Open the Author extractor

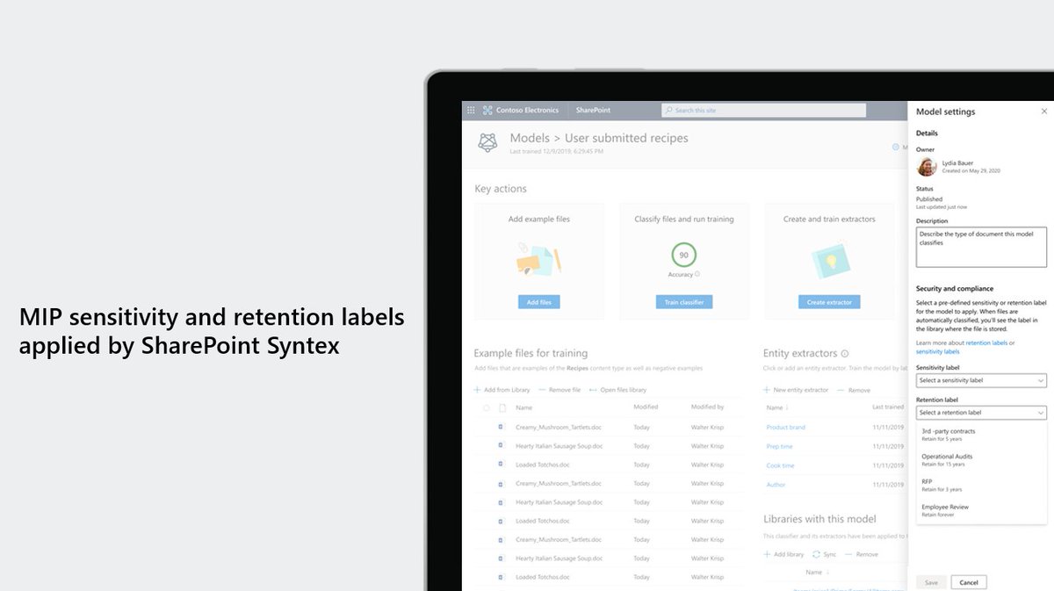point(776,485)
